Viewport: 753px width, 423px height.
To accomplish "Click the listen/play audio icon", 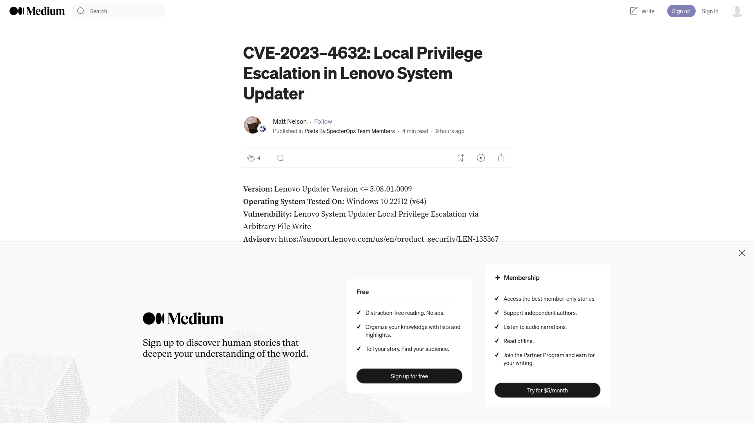I will click(481, 157).
